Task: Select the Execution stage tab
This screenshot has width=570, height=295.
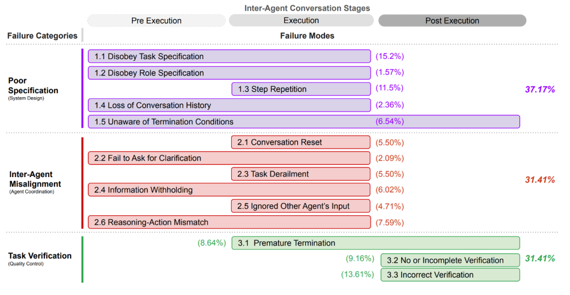Action: (x=301, y=21)
